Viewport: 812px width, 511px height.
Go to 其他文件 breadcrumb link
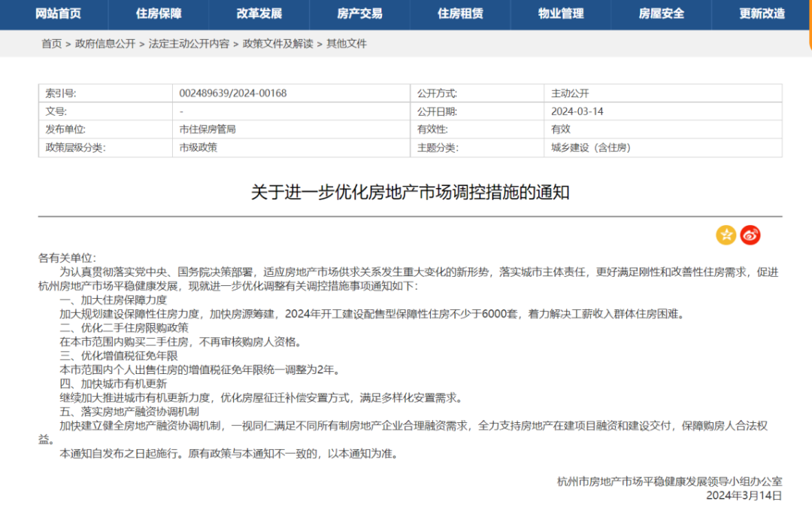[347, 44]
